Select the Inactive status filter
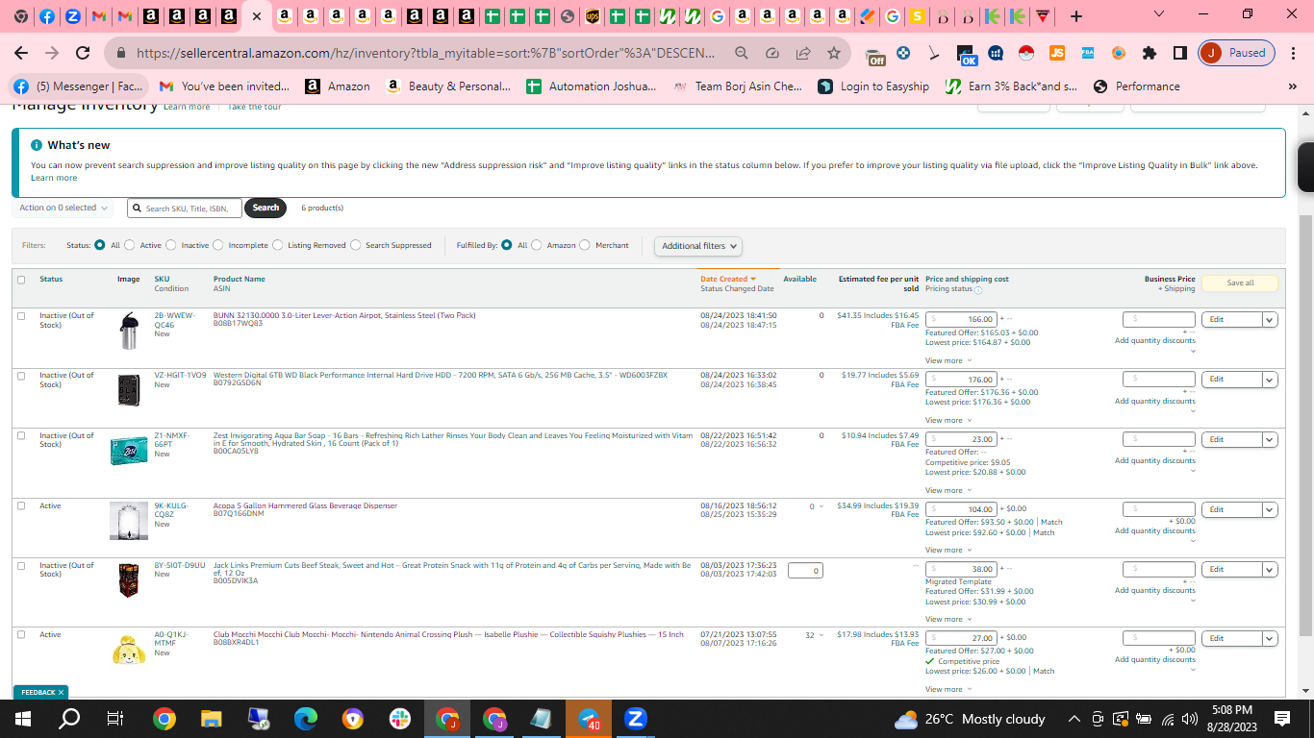The height and width of the screenshot is (738, 1314). pyautogui.click(x=170, y=245)
